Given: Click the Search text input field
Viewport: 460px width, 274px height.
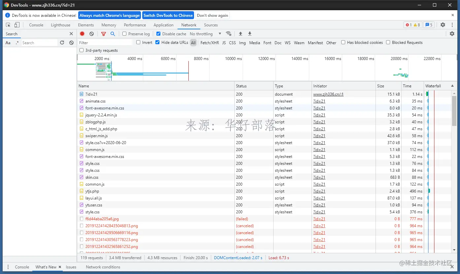Looking at the screenshot, I should click(x=39, y=43).
